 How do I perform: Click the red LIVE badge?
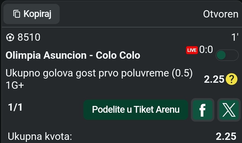pos(192,50)
